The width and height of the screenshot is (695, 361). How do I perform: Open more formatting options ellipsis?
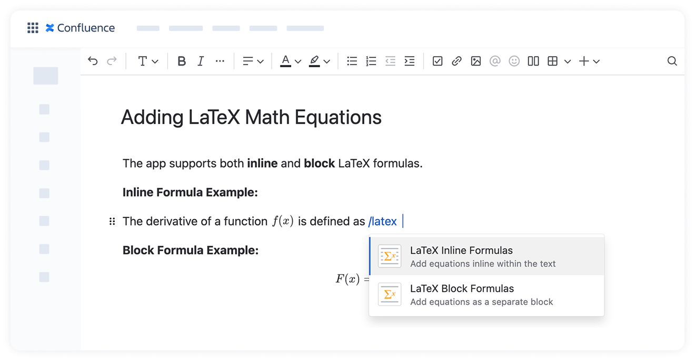[220, 61]
